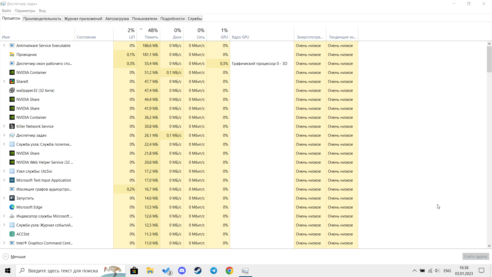Switch to the Подробности tab
Image resolution: width=492 pixels, height=277 pixels.
[x=172, y=19]
